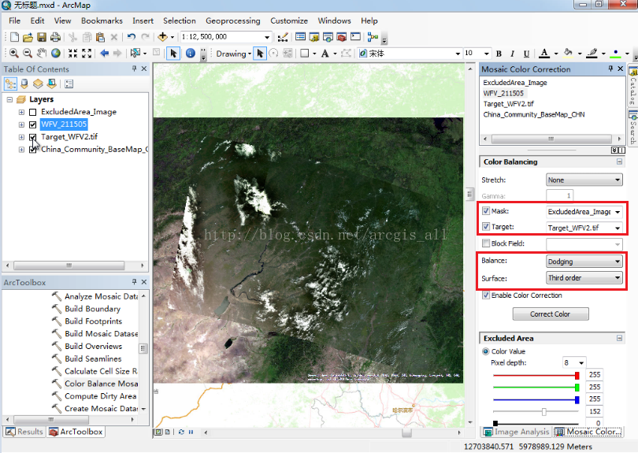This screenshot has width=638, height=453.
Task: Expand the WFV_211505 layer node
Action: 22,124
